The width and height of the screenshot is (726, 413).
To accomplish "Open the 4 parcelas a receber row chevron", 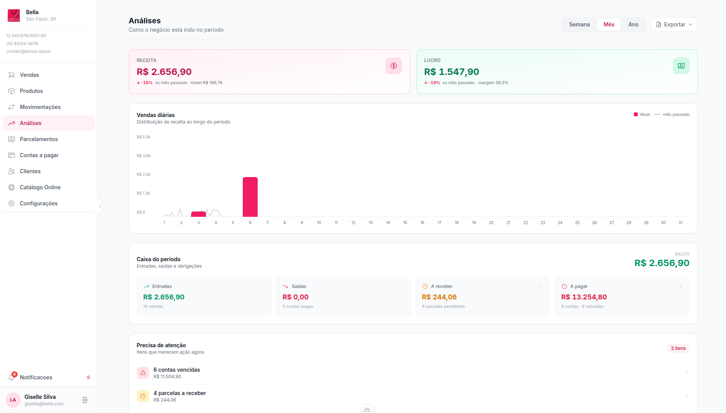I will click(687, 396).
